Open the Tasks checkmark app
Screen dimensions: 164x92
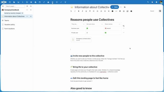tap(61, 2)
